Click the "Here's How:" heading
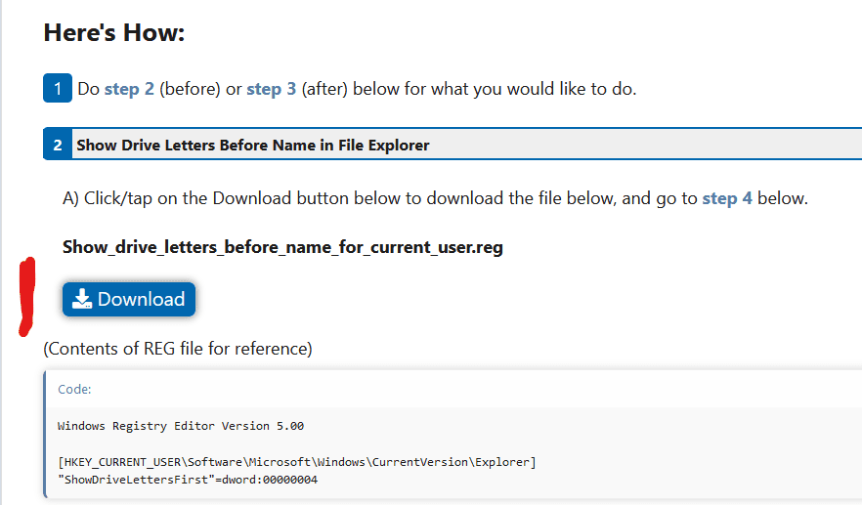Screen dimensions: 862x505 (113, 32)
